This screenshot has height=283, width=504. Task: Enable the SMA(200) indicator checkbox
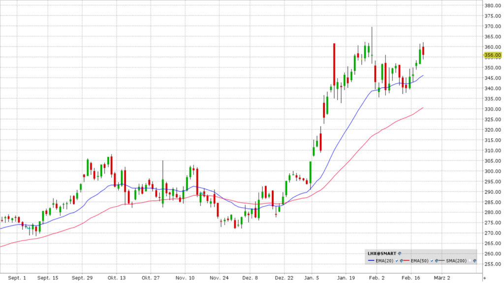[470, 260]
